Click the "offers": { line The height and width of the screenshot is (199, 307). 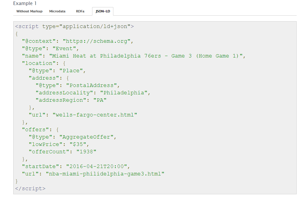pyautogui.click(x=40, y=130)
